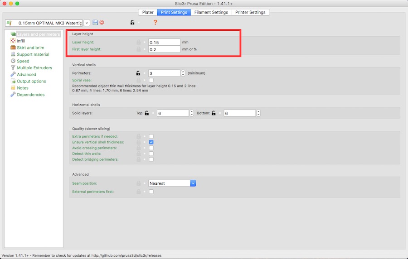The height and width of the screenshot is (259, 408).
Task: Click the Version 1.41.1+ status bar text
Action: [x=82, y=256]
